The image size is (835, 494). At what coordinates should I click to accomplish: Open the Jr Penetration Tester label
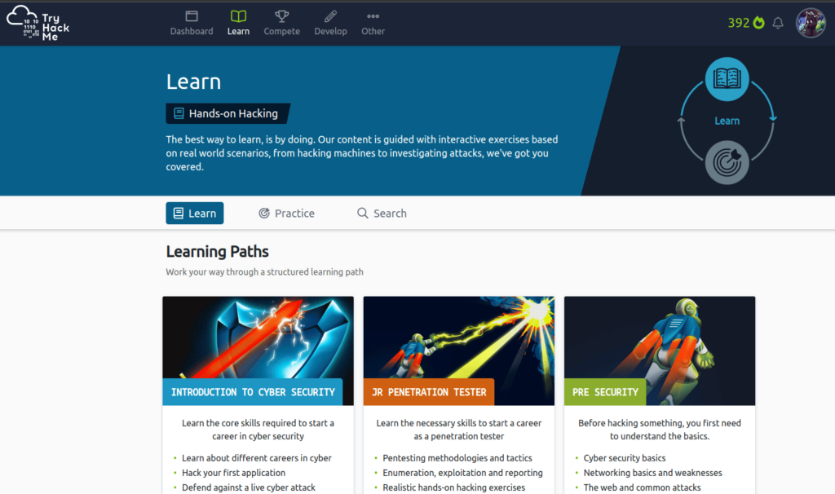[429, 392]
